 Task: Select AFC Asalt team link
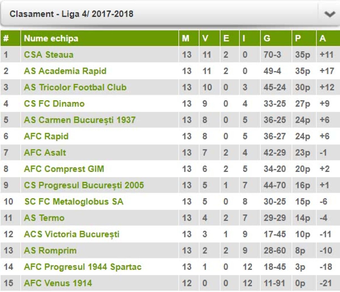click(45, 153)
